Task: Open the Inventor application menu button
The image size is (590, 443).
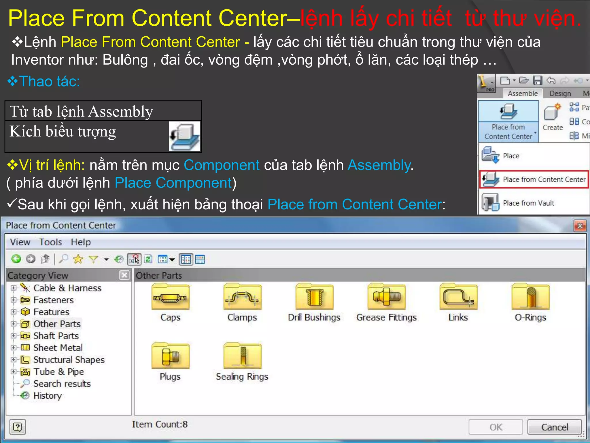Action: coord(486,83)
